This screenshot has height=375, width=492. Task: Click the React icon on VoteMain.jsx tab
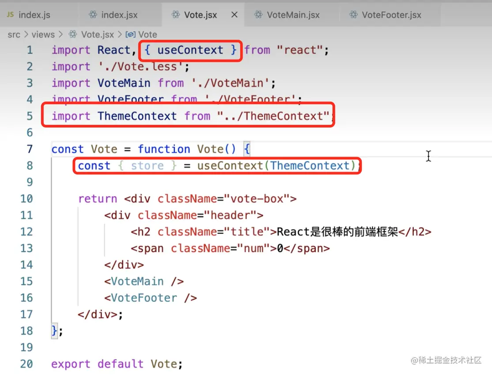pos(258,15)
